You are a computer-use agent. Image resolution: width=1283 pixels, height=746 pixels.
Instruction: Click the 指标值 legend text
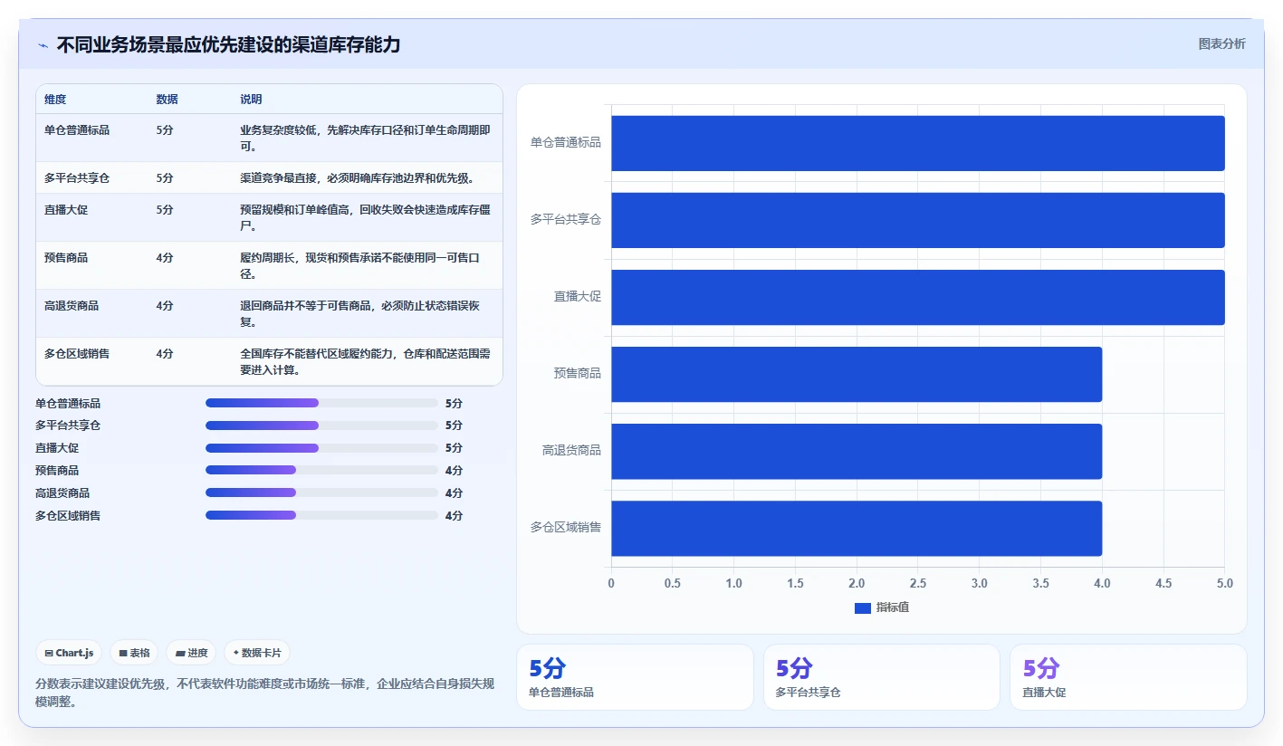(x=892, y=607)
